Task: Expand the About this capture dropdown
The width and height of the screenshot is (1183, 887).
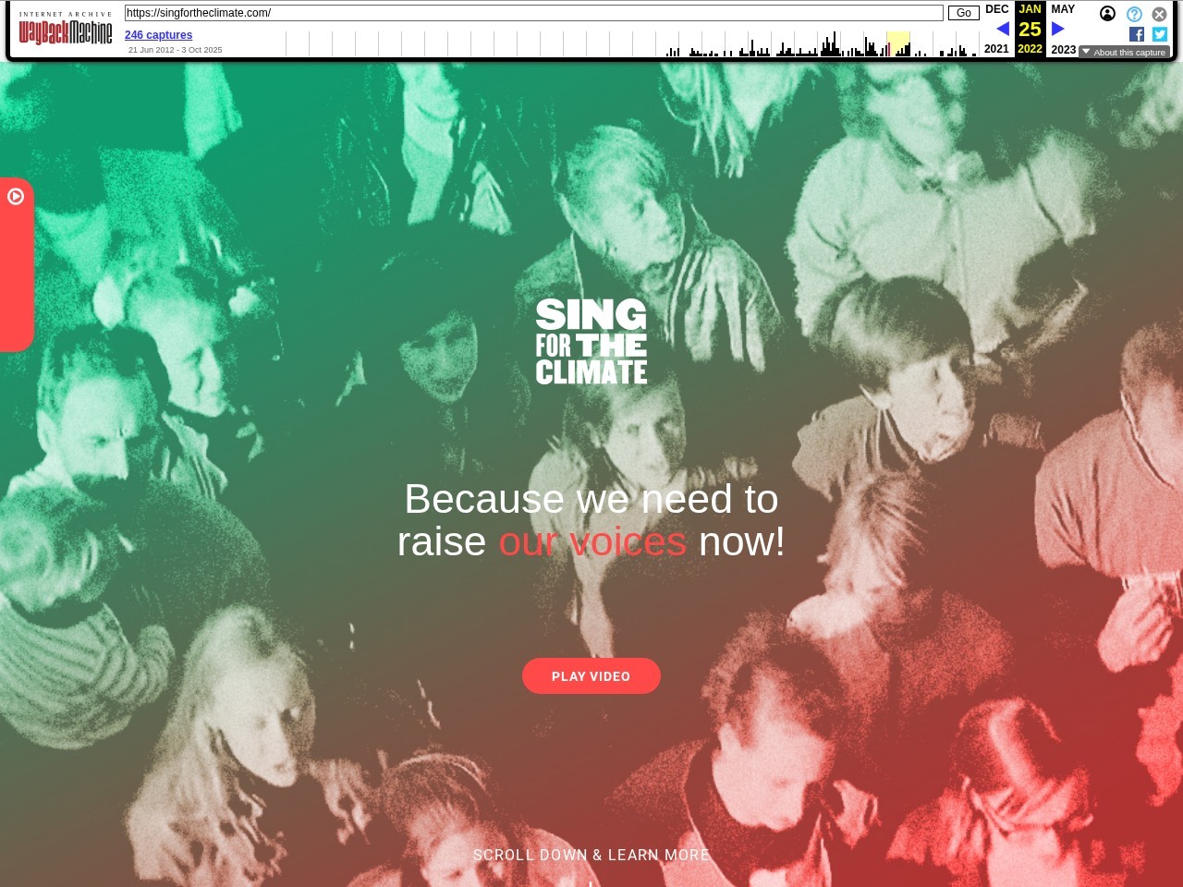Action: [1124, 52]
